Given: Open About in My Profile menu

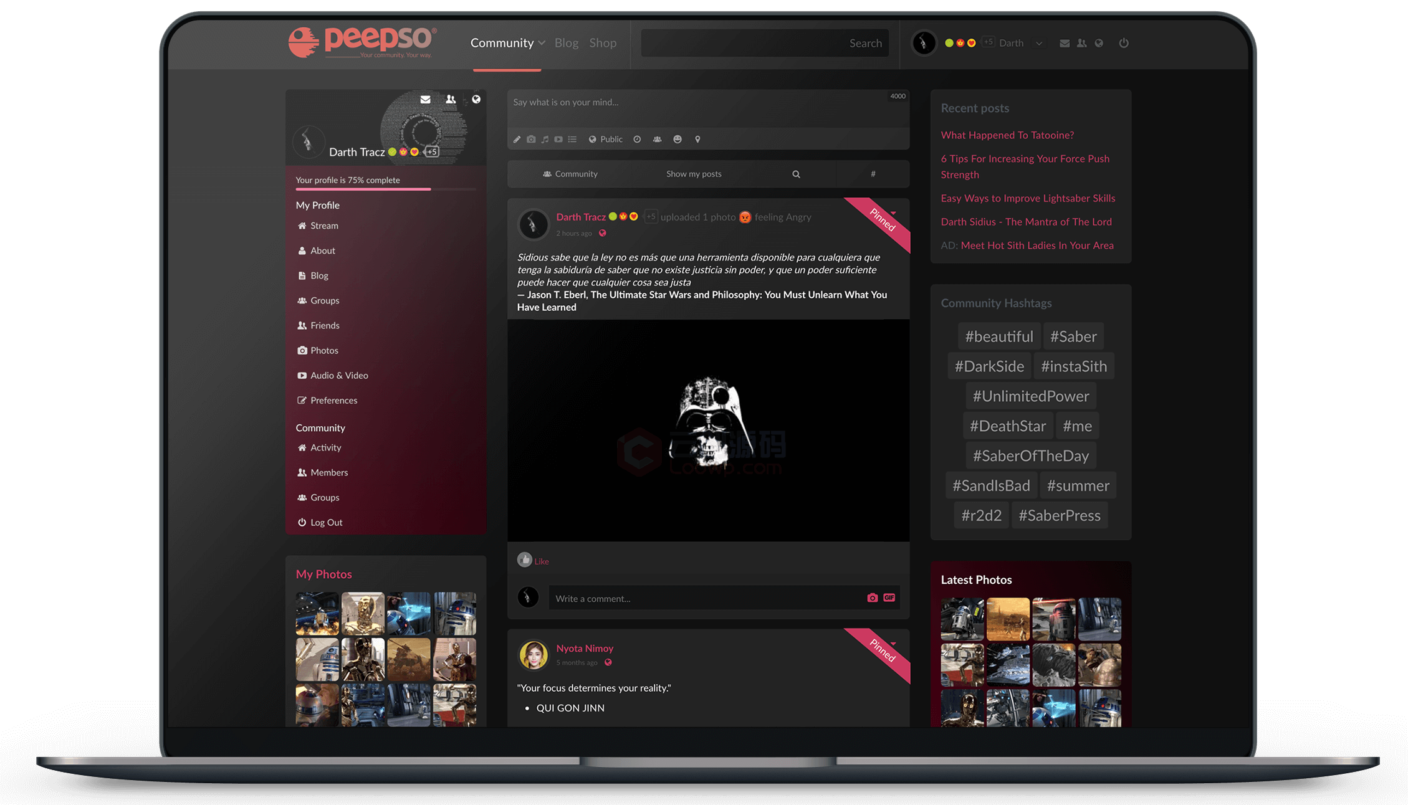Looking at the screenshot, I should point(317,250).
